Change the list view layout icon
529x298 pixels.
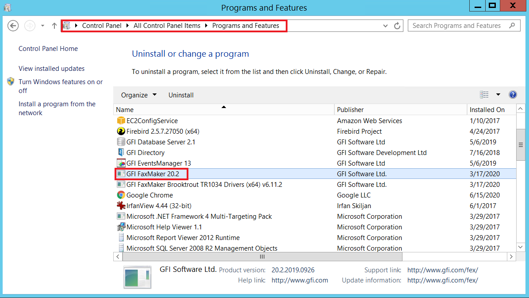coord(484,95)
